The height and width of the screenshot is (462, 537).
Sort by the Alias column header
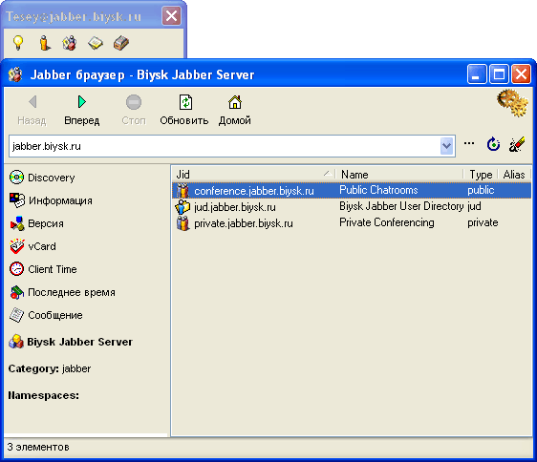coord(513,174)
